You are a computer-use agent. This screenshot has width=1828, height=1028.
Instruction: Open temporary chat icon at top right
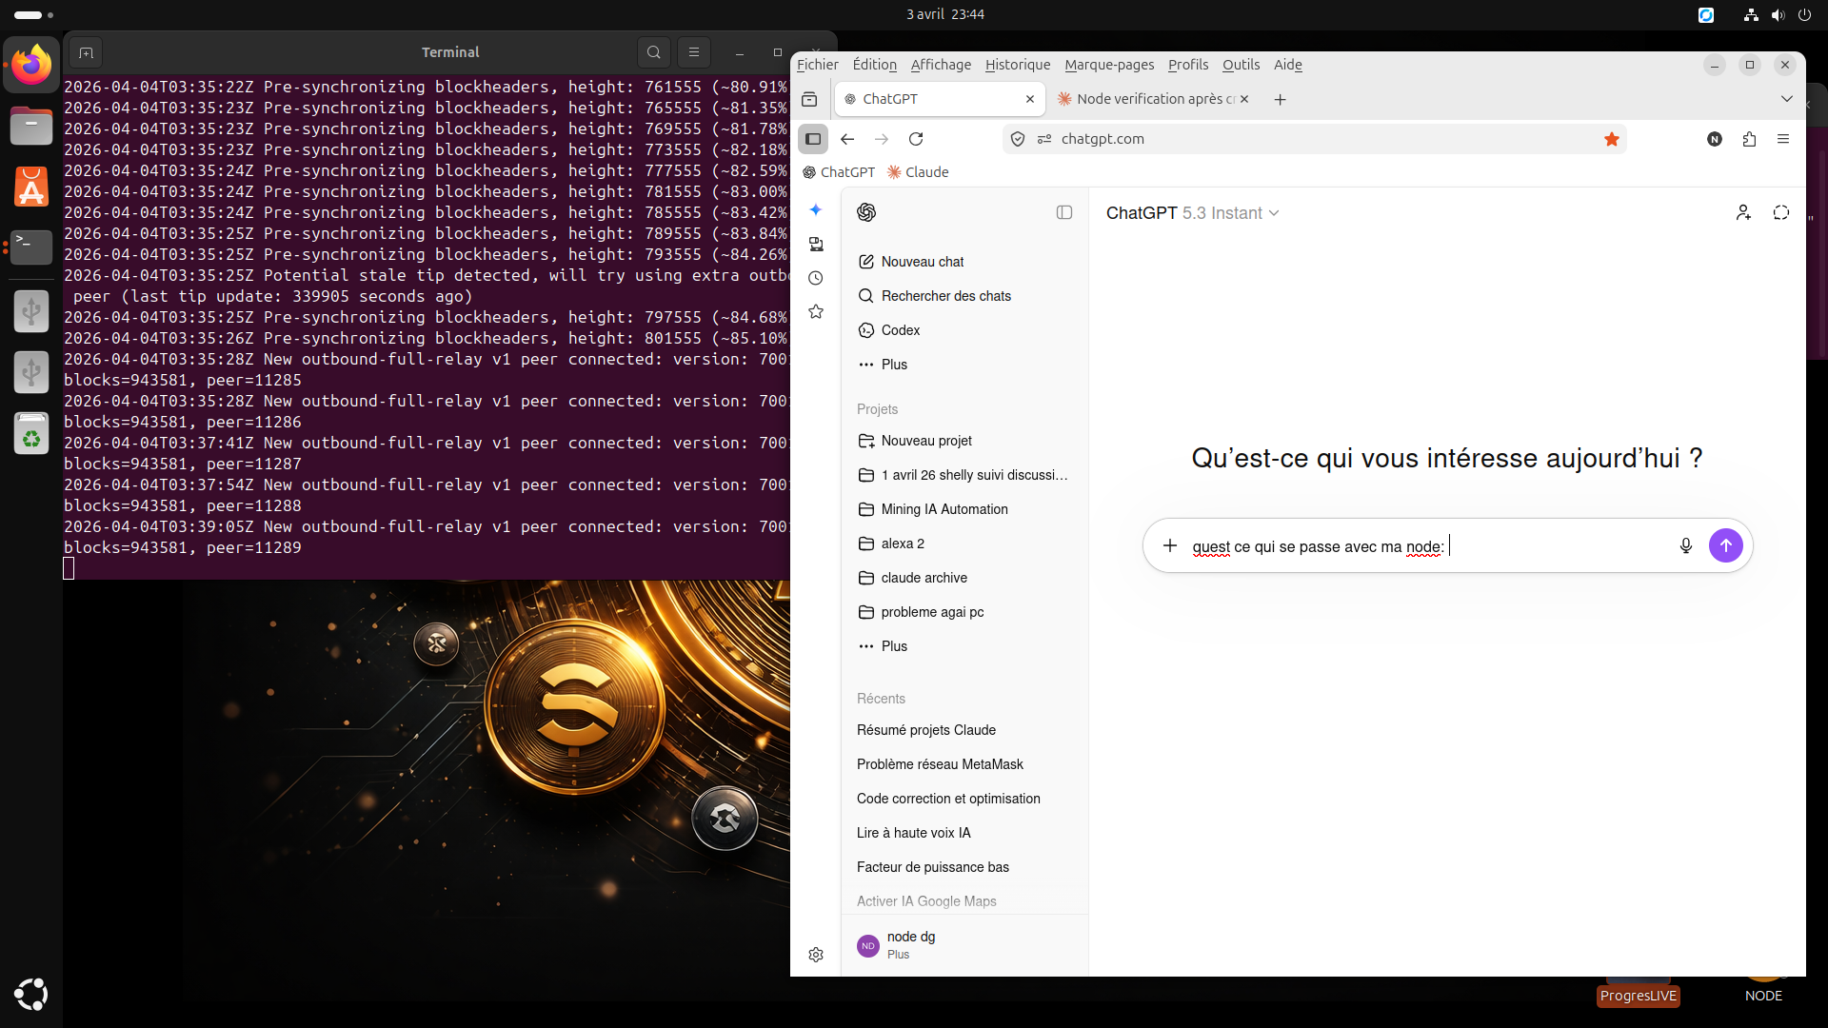tap(1780, 212)
